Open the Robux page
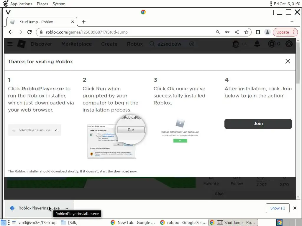Screen dimensions: 302x226 [x=134, y=44]
